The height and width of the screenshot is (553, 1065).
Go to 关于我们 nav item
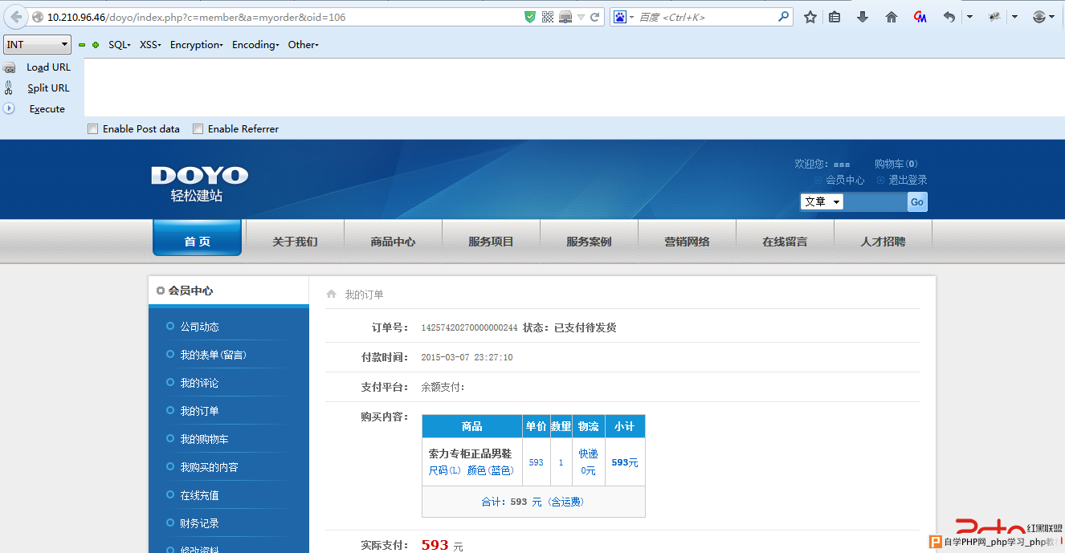pyautogui.click(x=295, y=242)
